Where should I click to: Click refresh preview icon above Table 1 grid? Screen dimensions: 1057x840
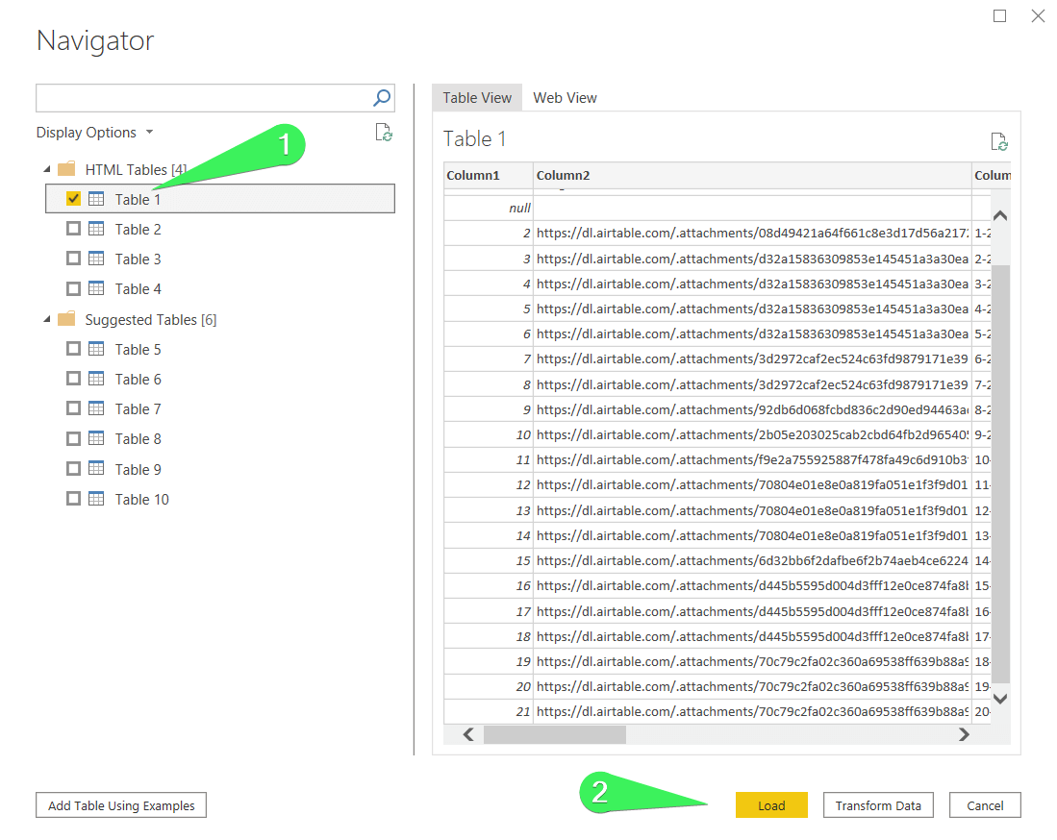click(999, 141)
